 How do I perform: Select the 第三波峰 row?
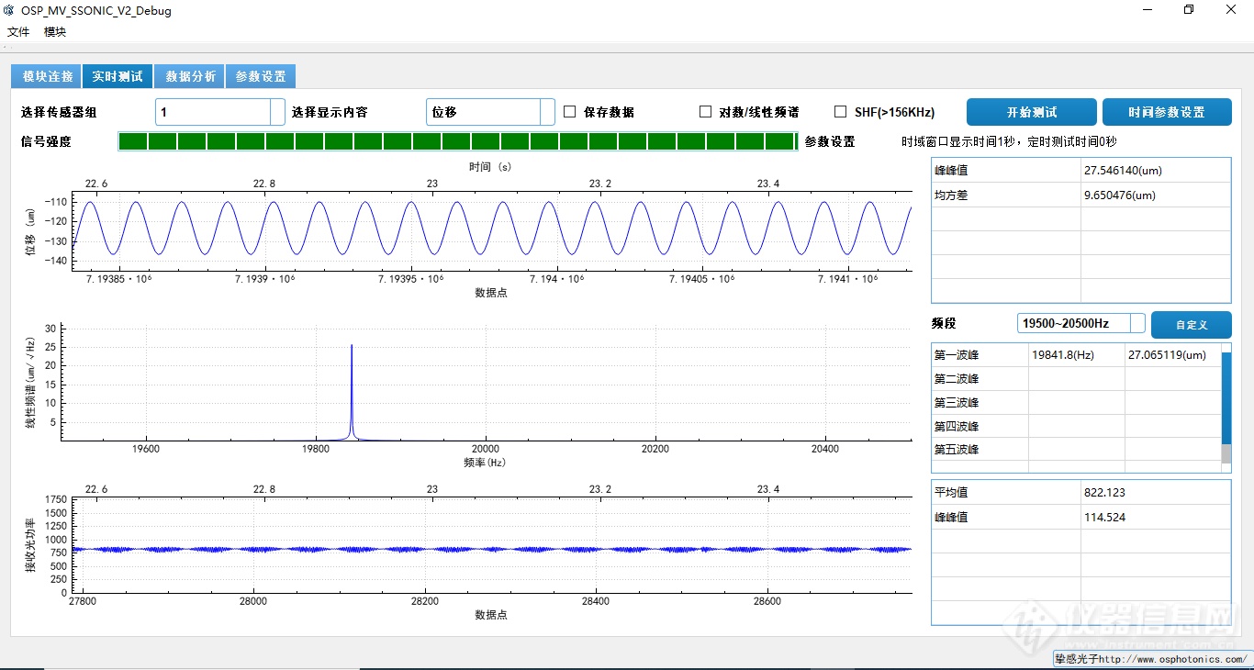point(1076,403)
